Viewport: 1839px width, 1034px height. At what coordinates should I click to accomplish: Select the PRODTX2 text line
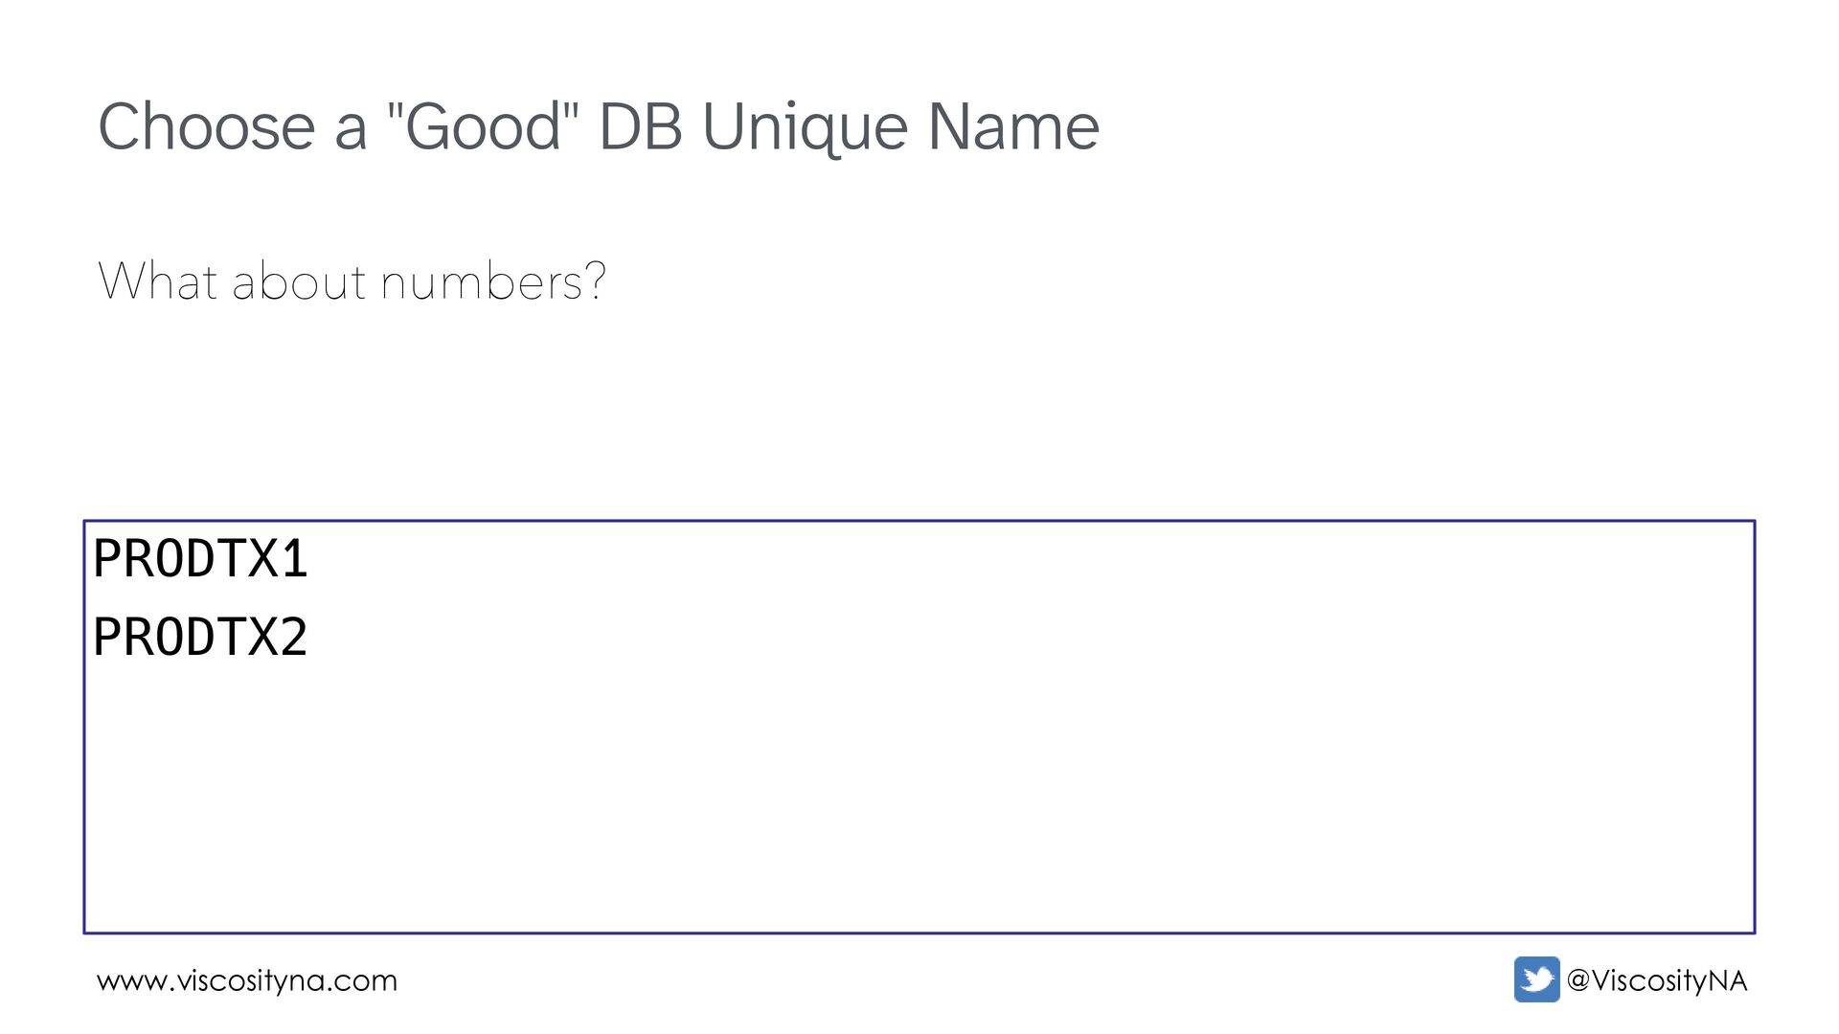click(x=200, y=638)
